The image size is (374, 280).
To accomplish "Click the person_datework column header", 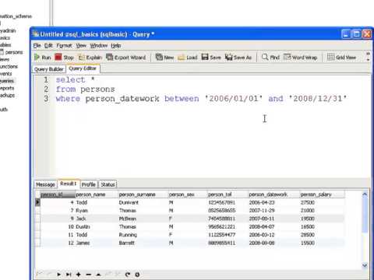I will 273,194.
